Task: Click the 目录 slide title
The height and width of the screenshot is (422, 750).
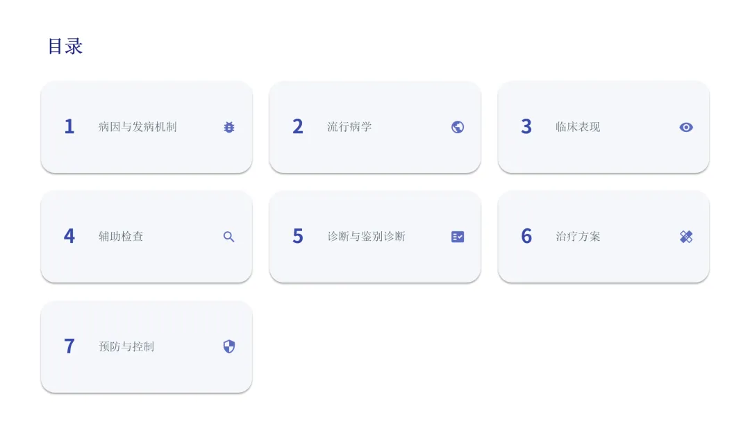Action: coord(65,47)
